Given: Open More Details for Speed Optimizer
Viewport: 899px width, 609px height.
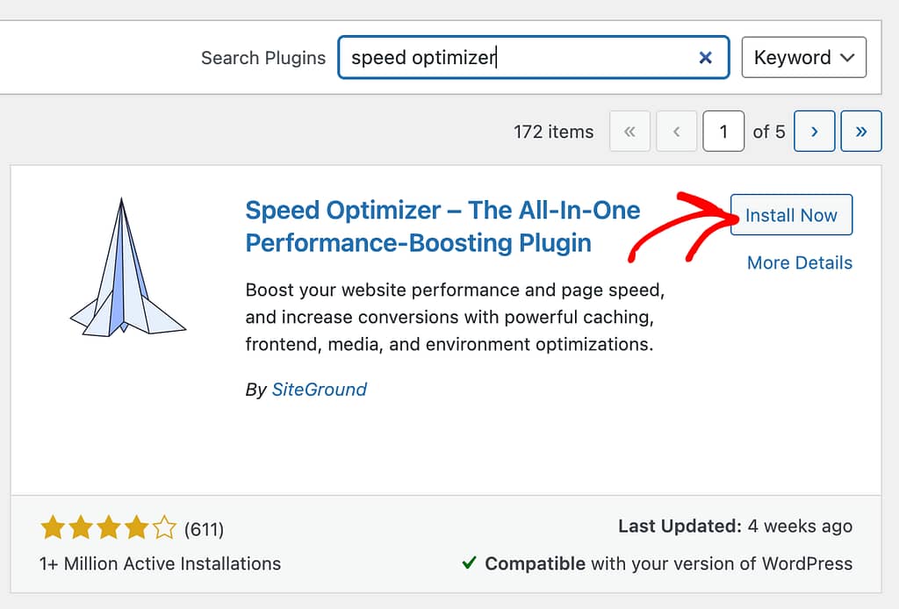Looking at the screenshot, I should 799,262.
